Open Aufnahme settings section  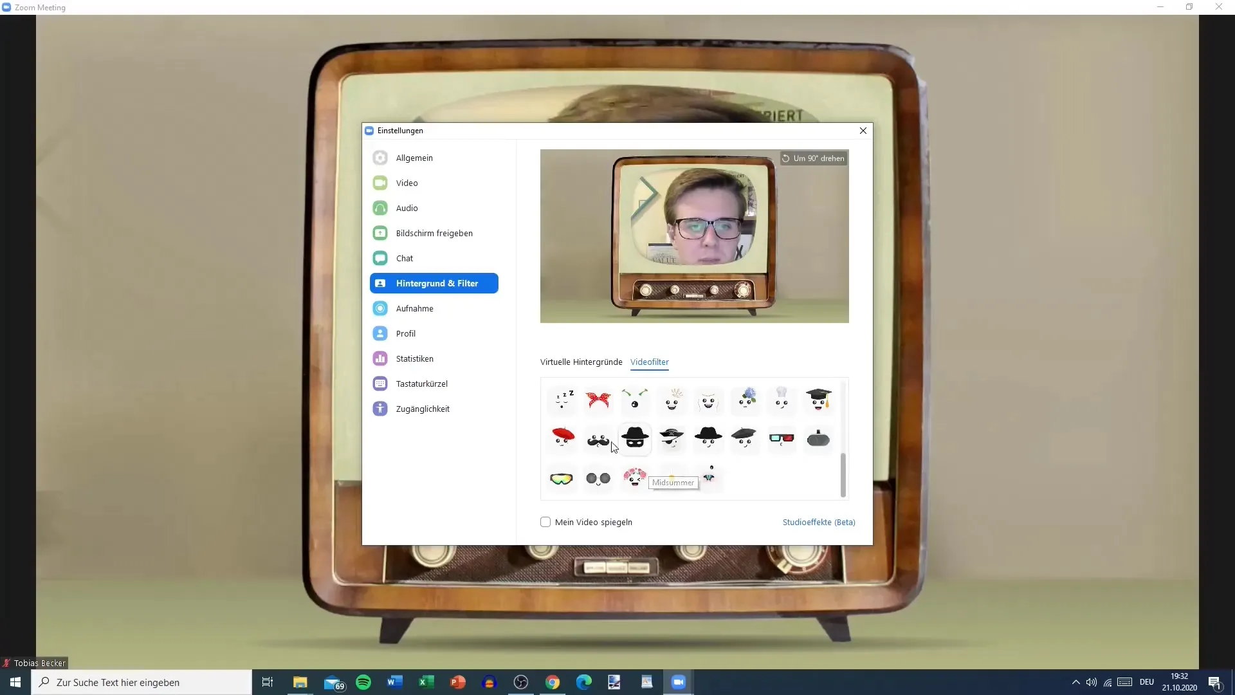coord(434,308)
